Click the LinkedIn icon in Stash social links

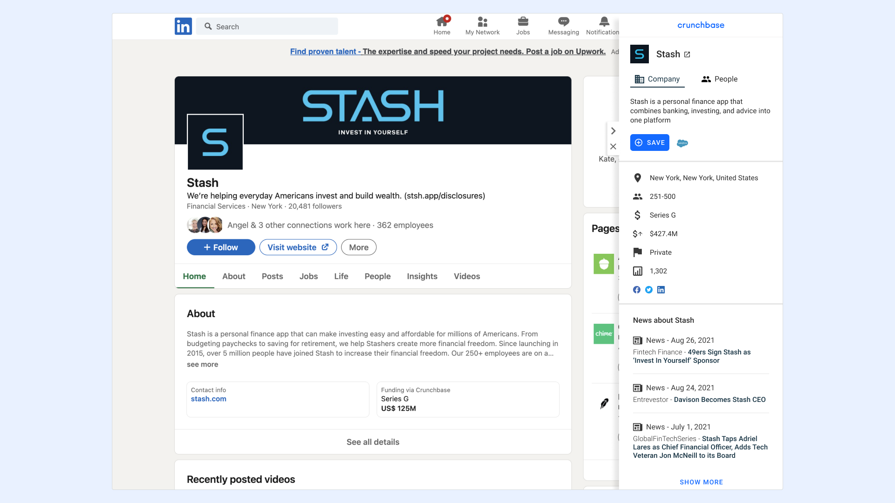661,289
